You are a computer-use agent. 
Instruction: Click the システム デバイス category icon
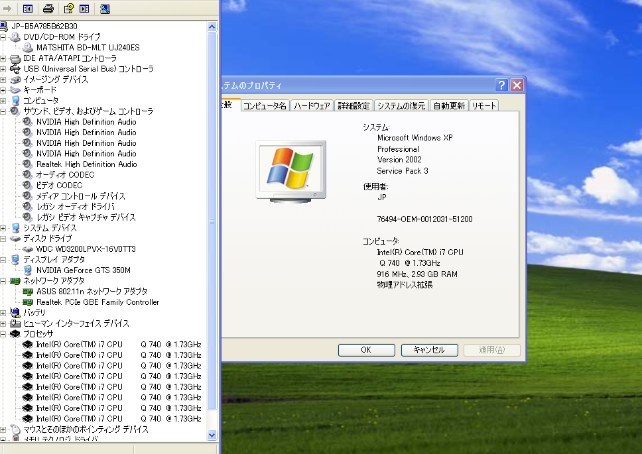point(15,228)
